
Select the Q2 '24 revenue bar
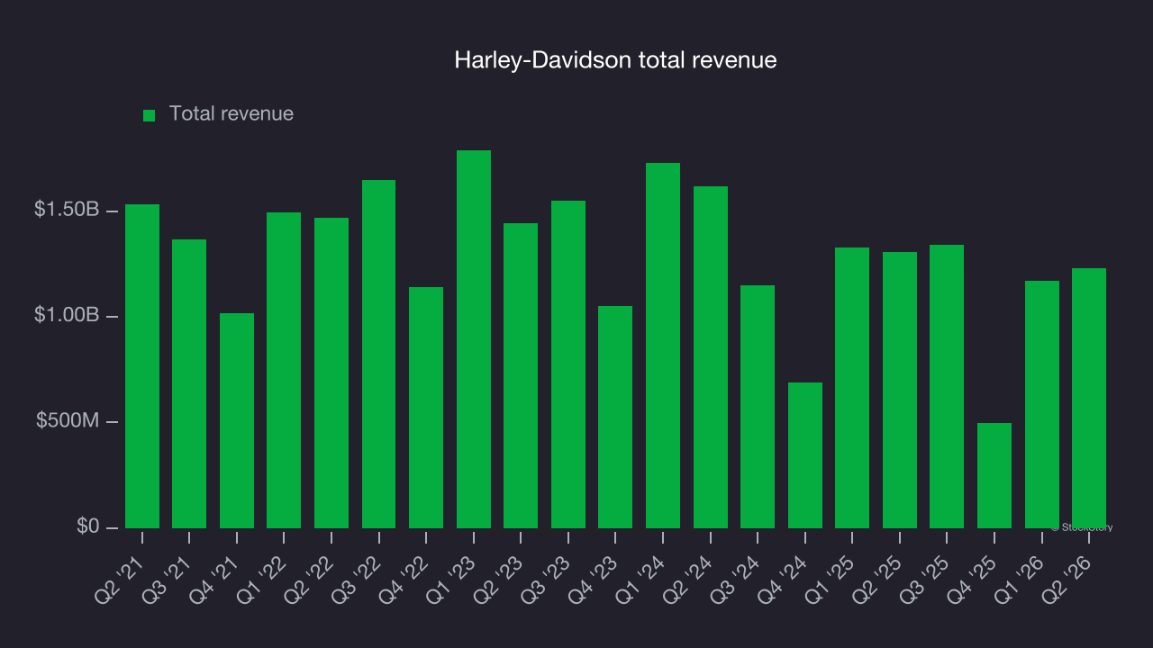(711, 357)
